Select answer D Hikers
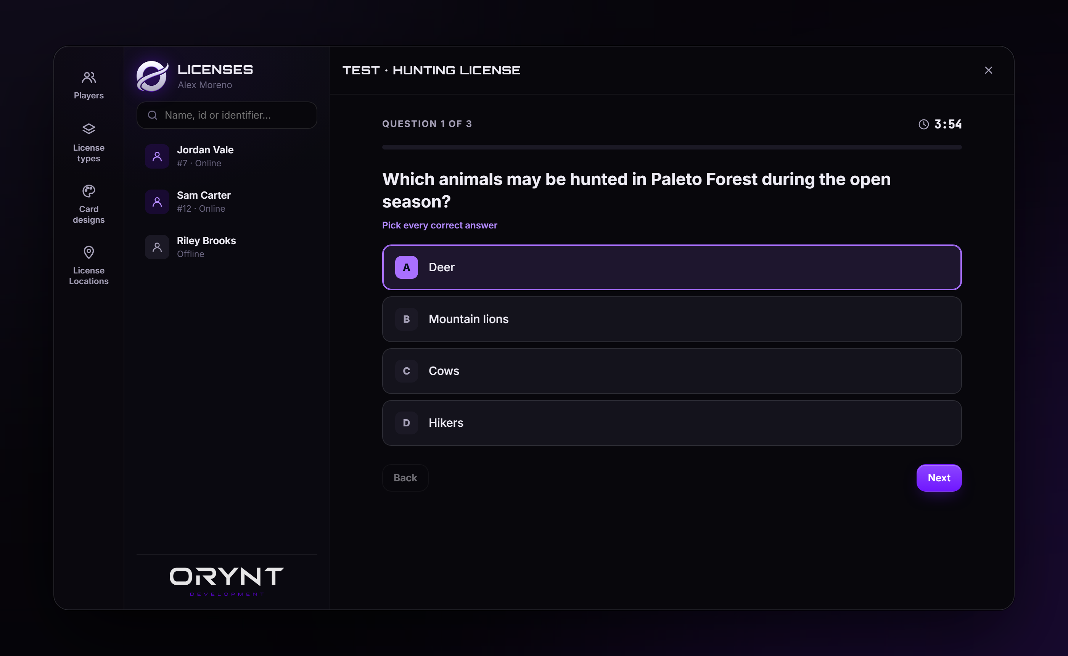This screenshot has width=1068, height=656. [672, 423]
